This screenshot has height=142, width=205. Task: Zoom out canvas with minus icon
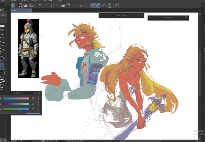pos(34,141)
